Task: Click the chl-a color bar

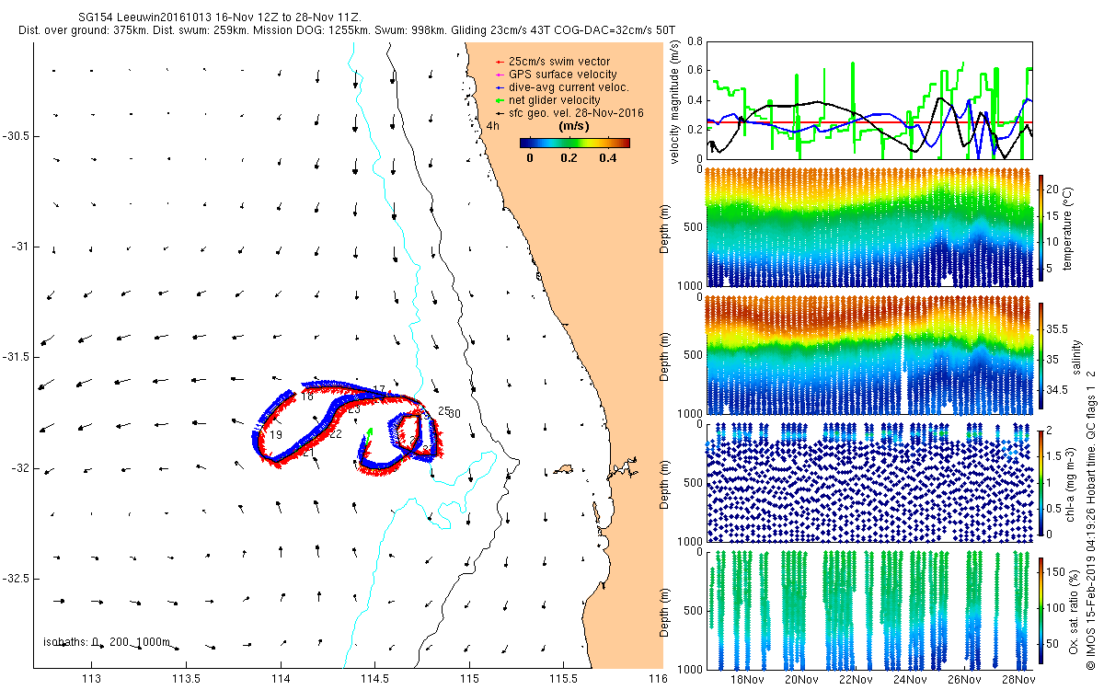Action: [1041, 482]
